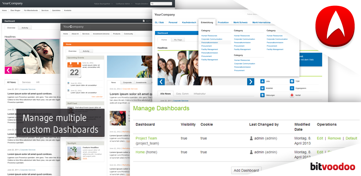Click Edit for Project Team dashboard

(x=320, y=138)
